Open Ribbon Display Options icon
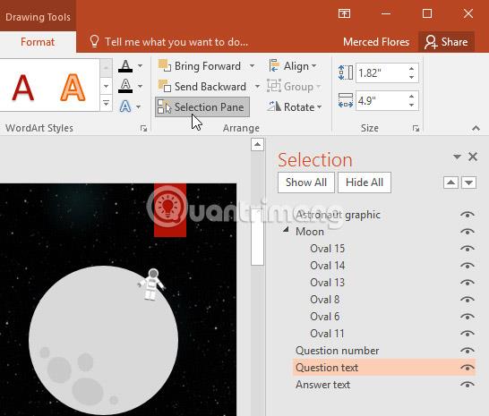The image size is (489, 416). [344, 13]
